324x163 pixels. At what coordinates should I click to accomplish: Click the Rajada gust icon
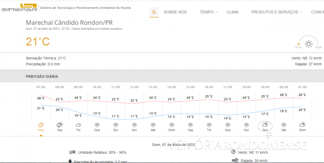pos(235,160)
